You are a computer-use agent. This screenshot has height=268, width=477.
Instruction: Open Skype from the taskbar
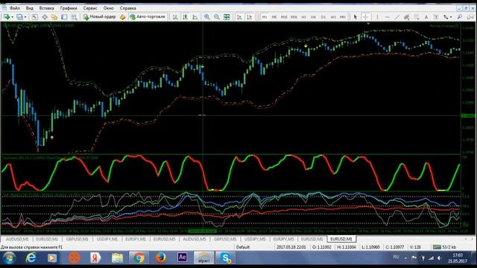point(225,258)
